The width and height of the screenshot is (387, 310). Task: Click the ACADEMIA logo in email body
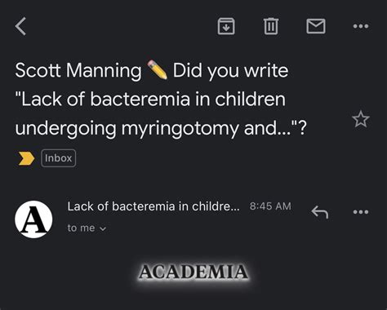[193, 272]
